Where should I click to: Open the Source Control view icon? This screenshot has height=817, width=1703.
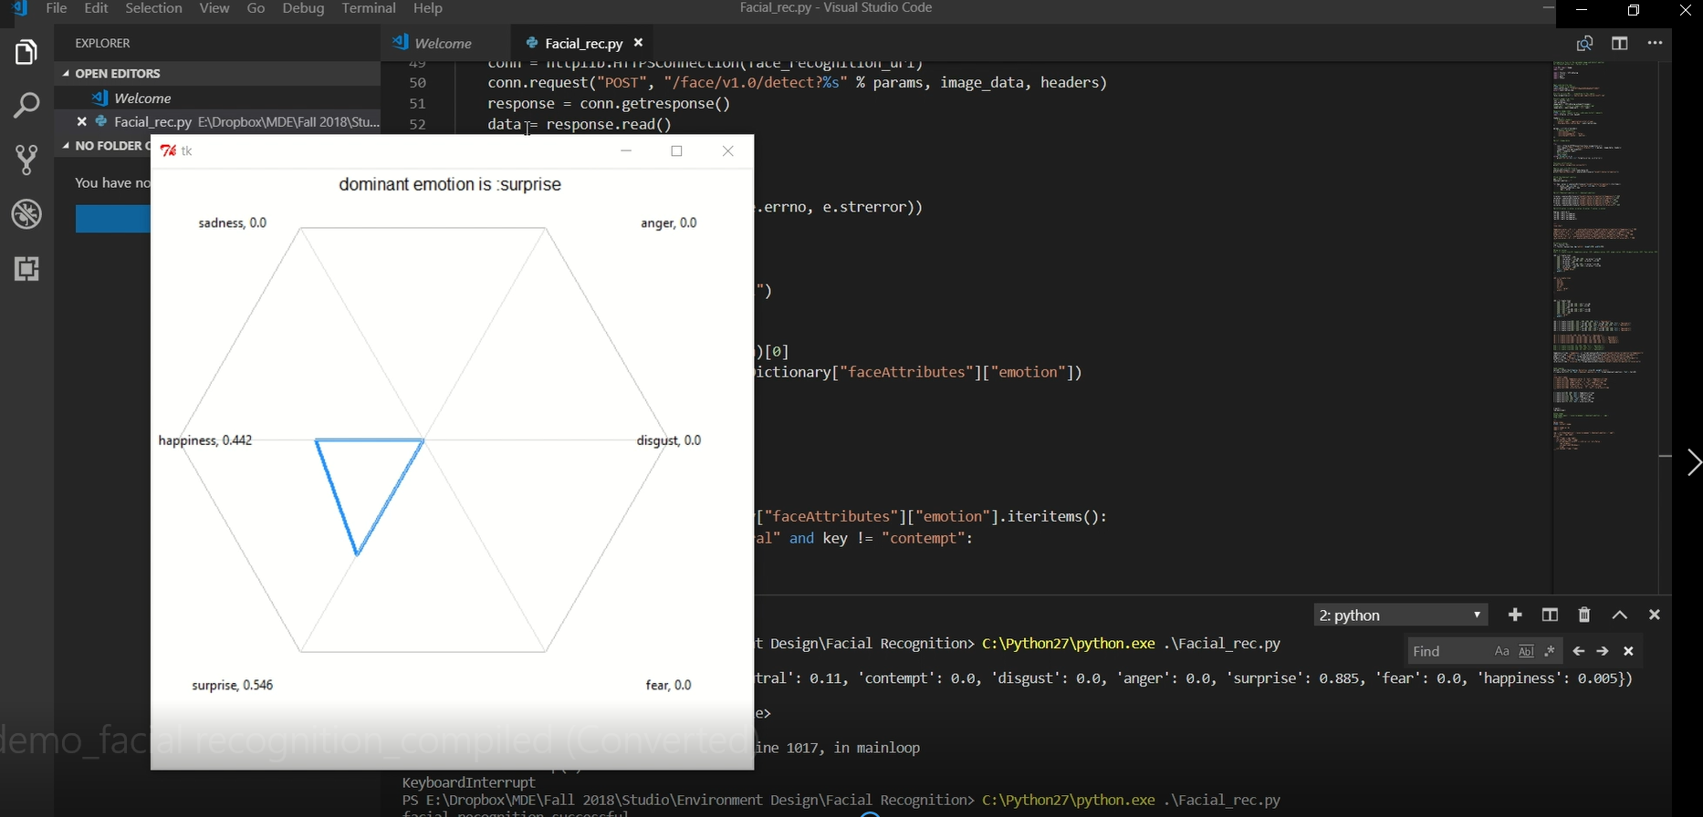click(x=26, y=160)
